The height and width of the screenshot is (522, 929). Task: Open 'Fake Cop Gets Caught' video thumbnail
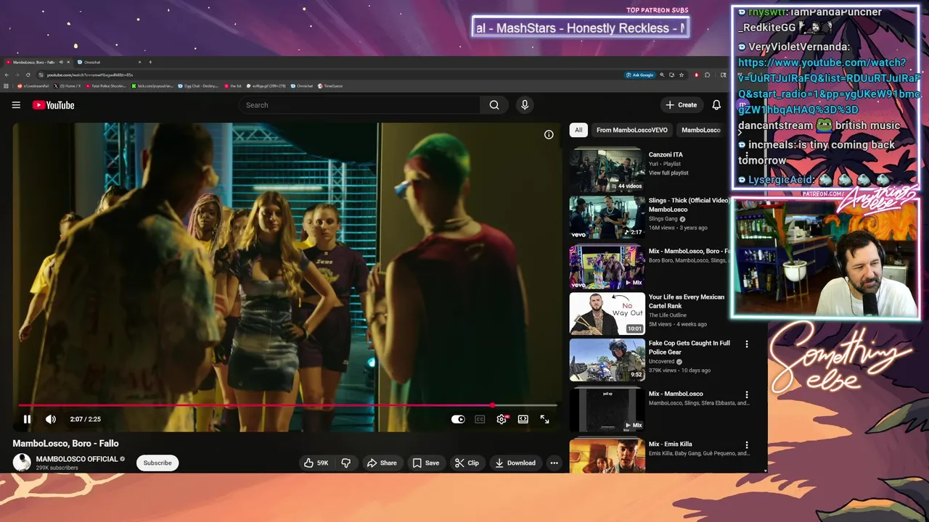(x=607, y=360)
